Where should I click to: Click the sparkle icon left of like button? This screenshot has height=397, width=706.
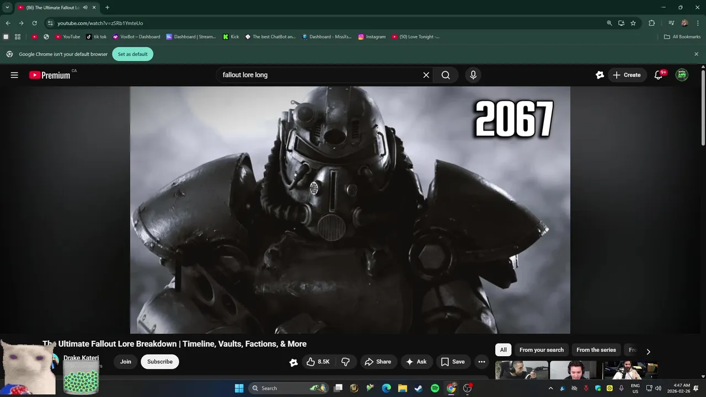(293, 362)
